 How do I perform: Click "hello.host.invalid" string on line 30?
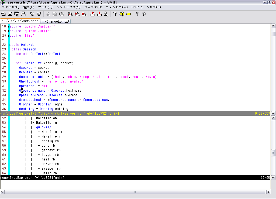click(x=64, y=81)
